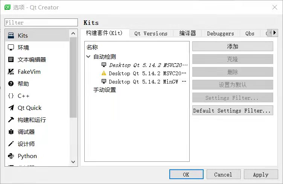Select 帮助 in the sidebar
This screenshot has height=184, width=283.
[x=37, y=84]
